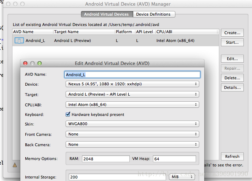This screenshot has height=181, width=252.
Task: Click the CPU/ABI column header
Action: point(186,32)
